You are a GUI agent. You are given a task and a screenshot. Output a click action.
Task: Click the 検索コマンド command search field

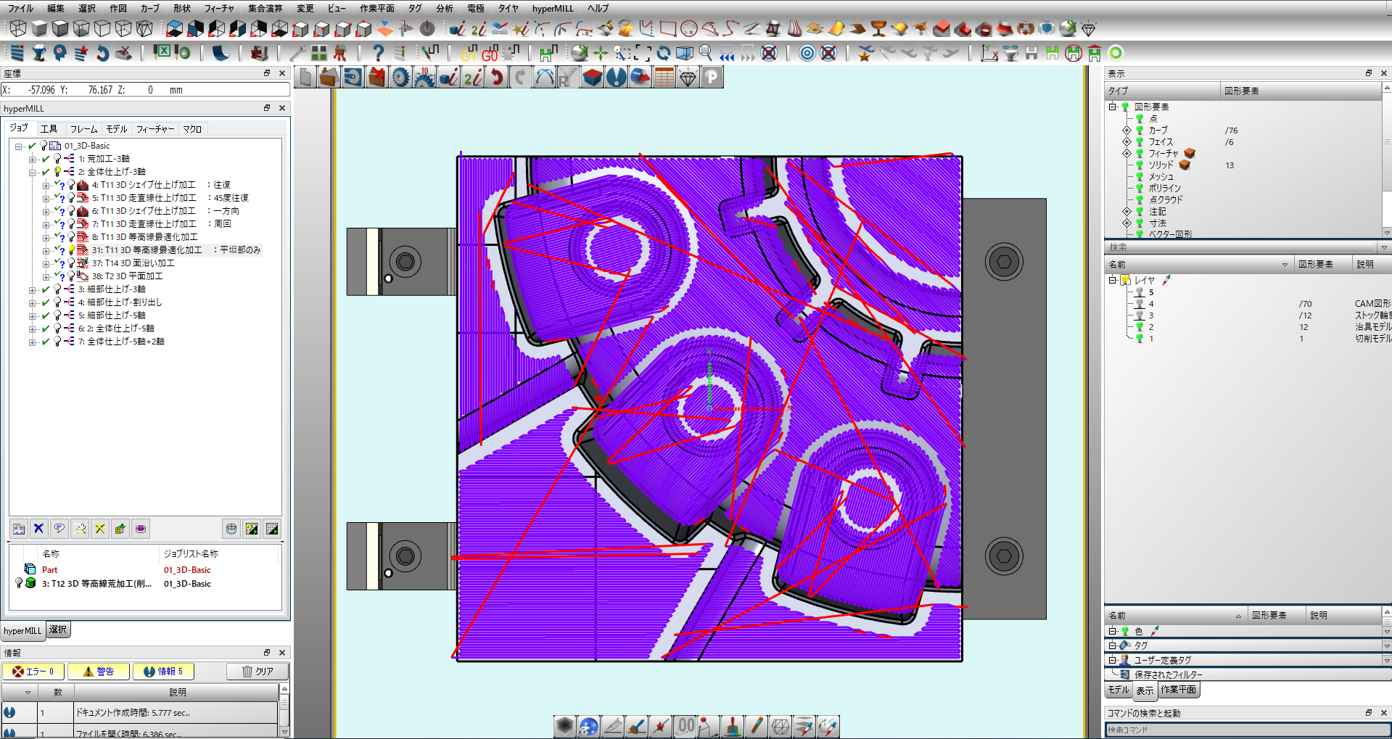[1233, 731]
